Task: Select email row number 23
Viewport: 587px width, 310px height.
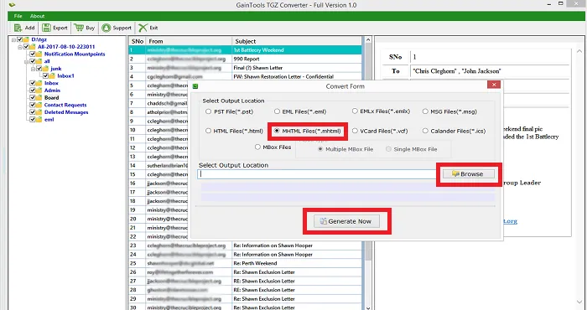Action: click(245, 245)
